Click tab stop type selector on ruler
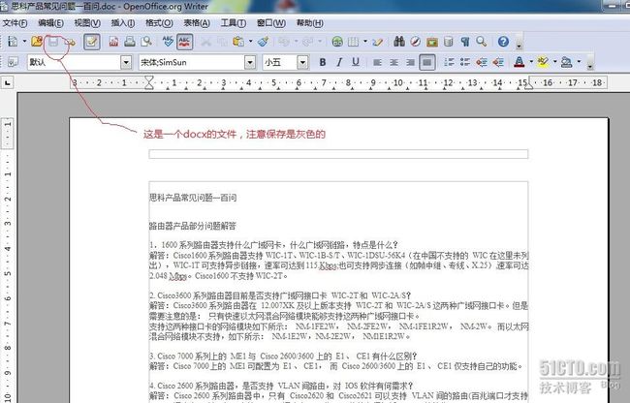 (7, 83)
